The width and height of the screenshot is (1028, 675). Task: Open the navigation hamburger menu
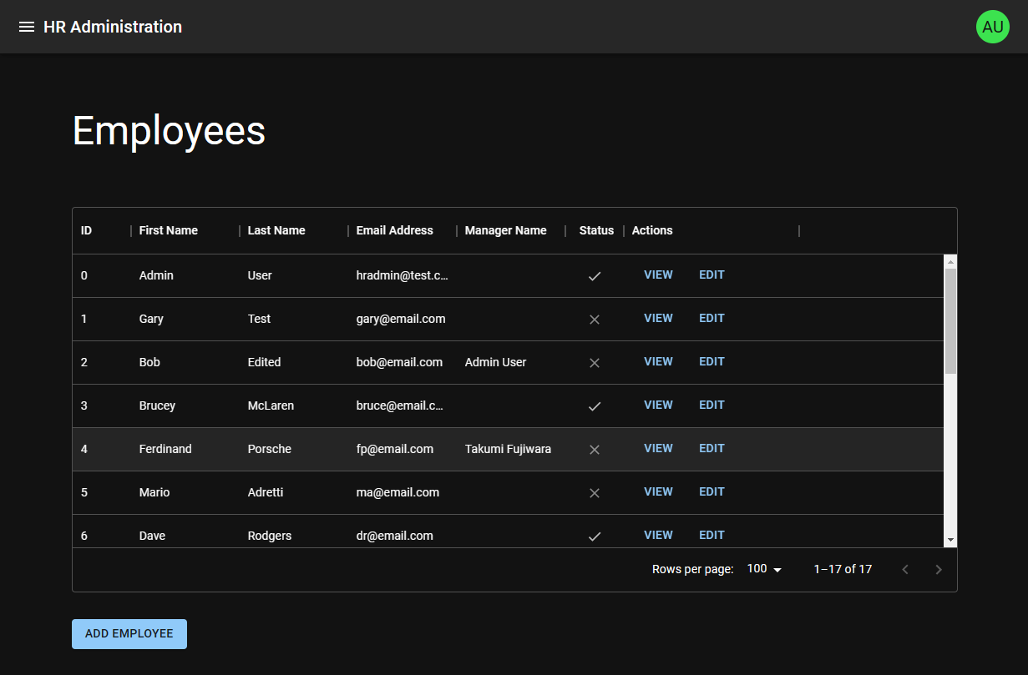coord(27,26)
